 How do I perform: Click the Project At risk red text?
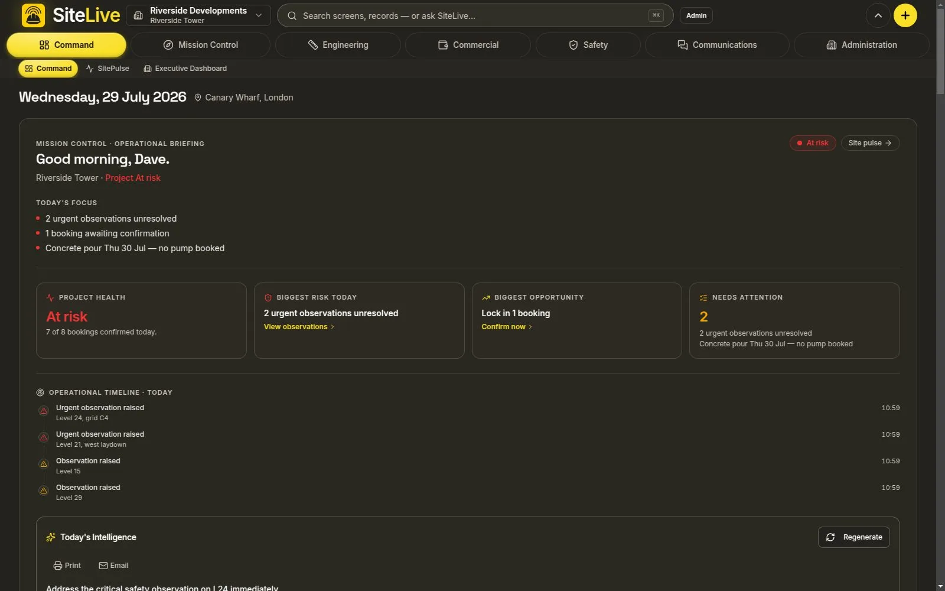[x=133, y=178]
